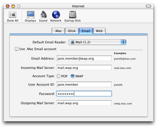Open the Startup Disk preference pane
Screen dimensions: 157x127
click(73, 16)
